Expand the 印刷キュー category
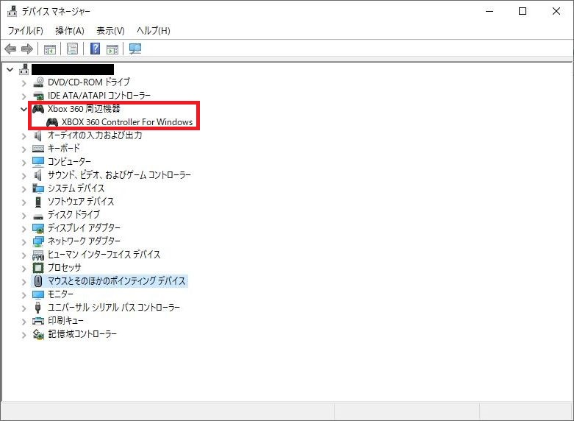 pos(24,322)
